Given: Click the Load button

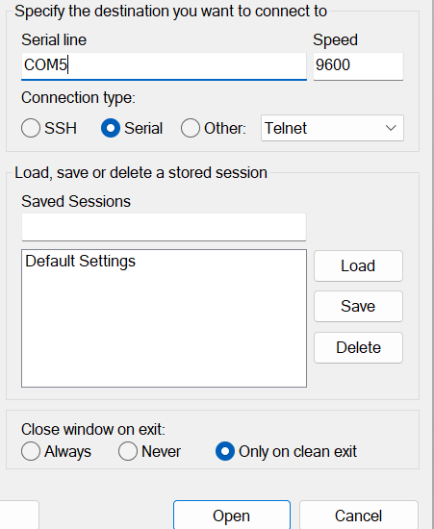Looking at the screenshot, I should click(x=358, y=265).
